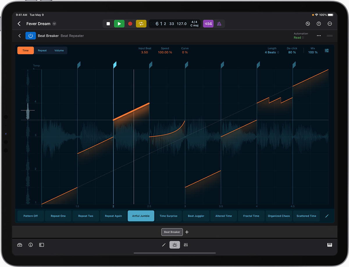Viewport: 349px width, 267px height.
Task: Select the Speed 100.00 % value
Action: tap(165, 52)
